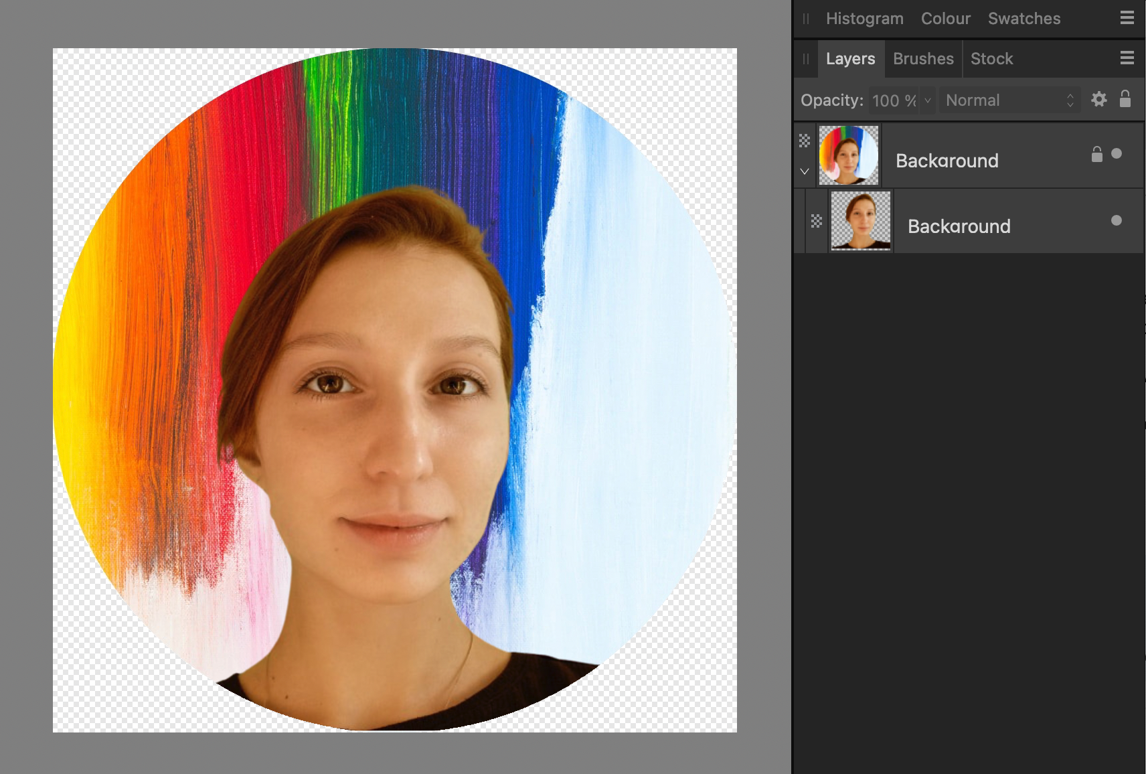Hide the nested Background layer visibility dot
This screenshot has height=774, width=1146.
click(1117, 220)
